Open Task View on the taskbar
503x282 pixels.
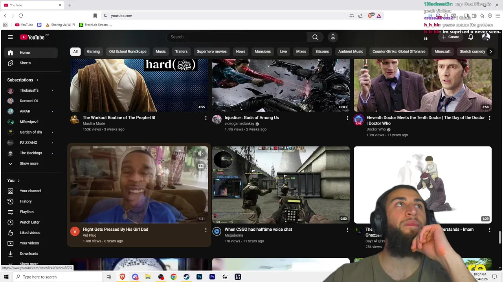tap(109, 277)
